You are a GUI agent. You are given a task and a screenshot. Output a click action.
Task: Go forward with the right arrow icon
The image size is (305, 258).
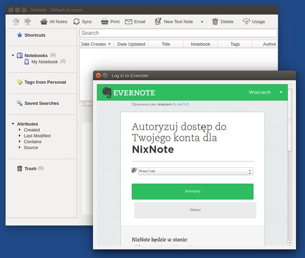(x=28, y=21)
